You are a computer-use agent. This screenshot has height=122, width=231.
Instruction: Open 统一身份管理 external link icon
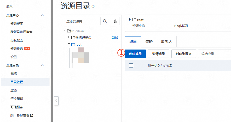pos(32,115)
